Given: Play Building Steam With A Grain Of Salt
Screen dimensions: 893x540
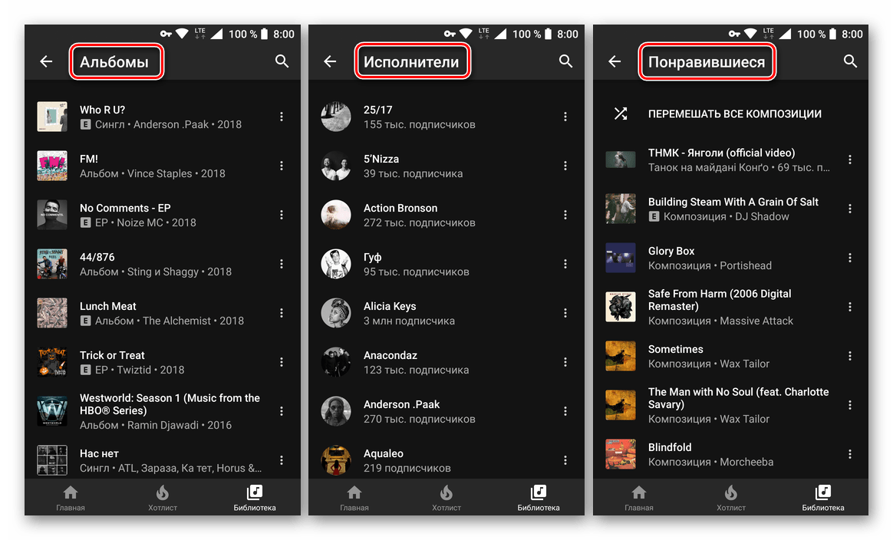Looking at the screenshot, I should 733,202.
